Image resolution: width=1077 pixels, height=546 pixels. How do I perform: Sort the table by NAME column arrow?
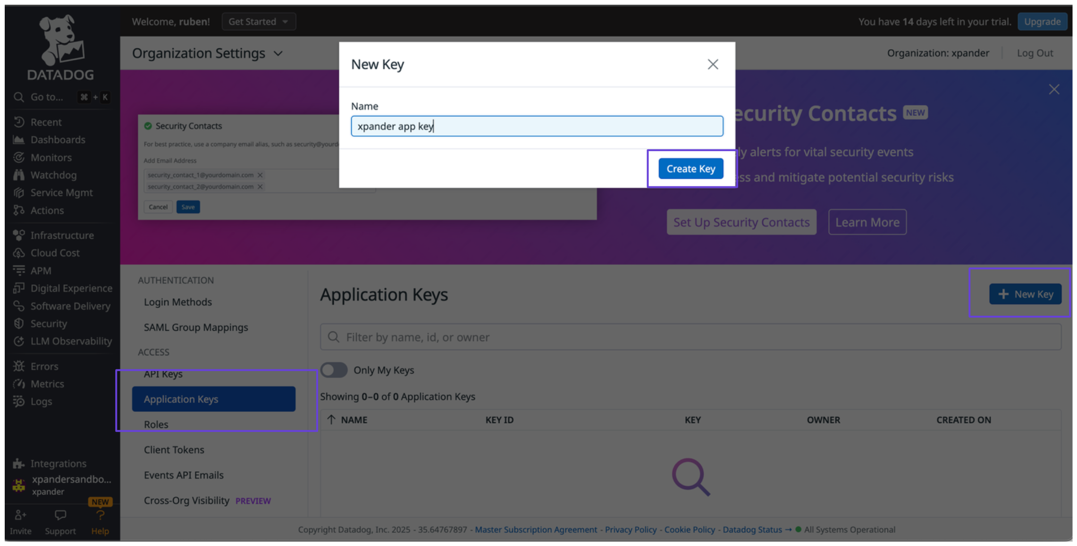tap(332, 420)
